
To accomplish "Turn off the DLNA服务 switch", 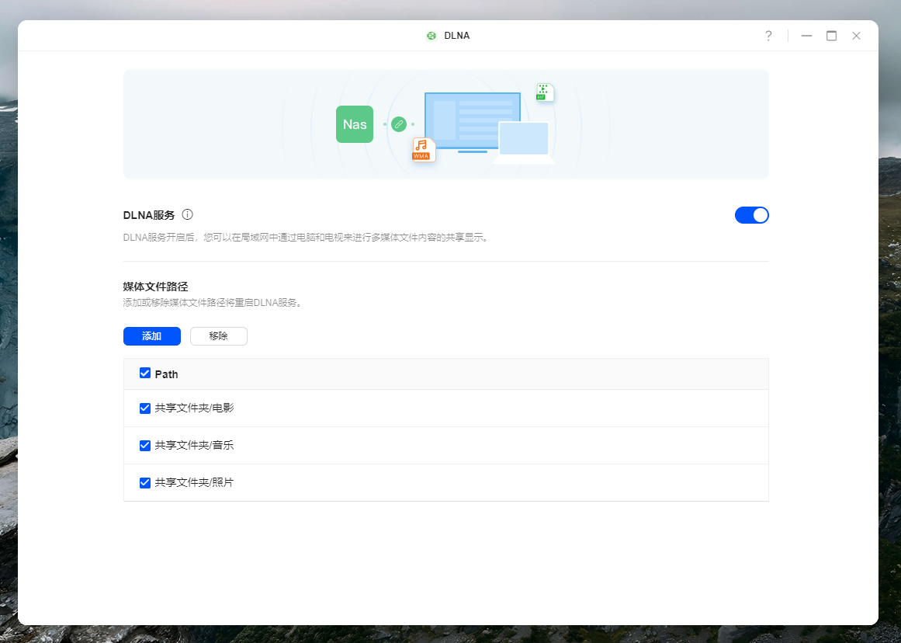I will coord(751,215).
